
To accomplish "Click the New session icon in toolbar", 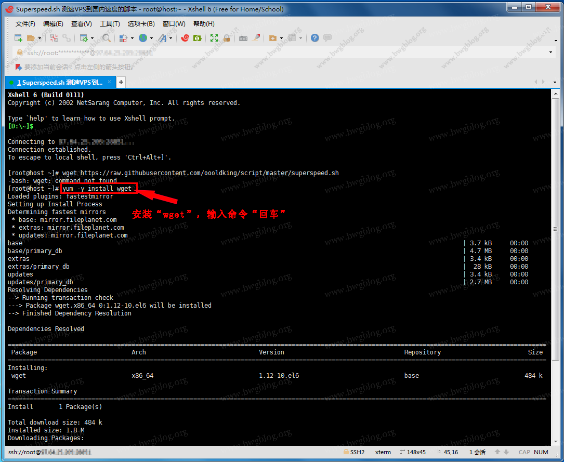I will [x=18, y=38].
